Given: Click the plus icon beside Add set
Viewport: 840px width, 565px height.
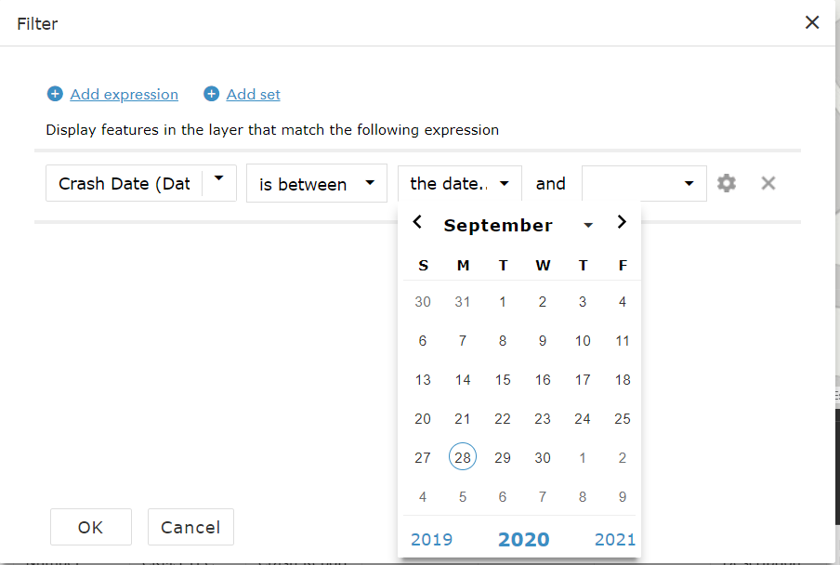Looking at the screenshot, I should [211, 94].
